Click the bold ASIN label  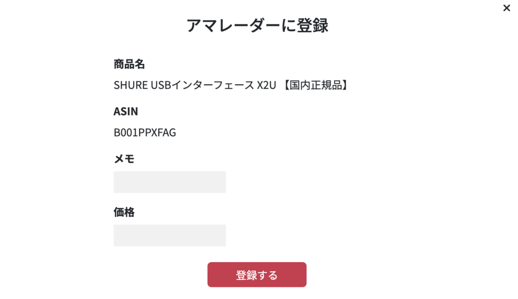pyautogui.click(x=125, y=111)
